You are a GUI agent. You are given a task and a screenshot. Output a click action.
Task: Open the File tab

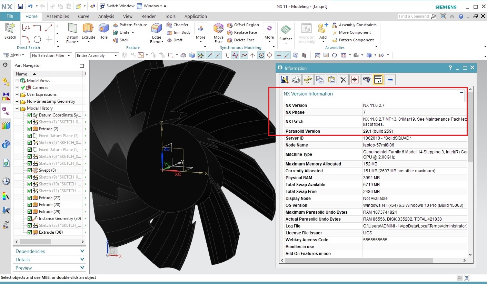click(x=10, y=16)
